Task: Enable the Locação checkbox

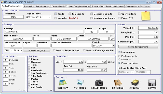Action: [x=56, y=18]
